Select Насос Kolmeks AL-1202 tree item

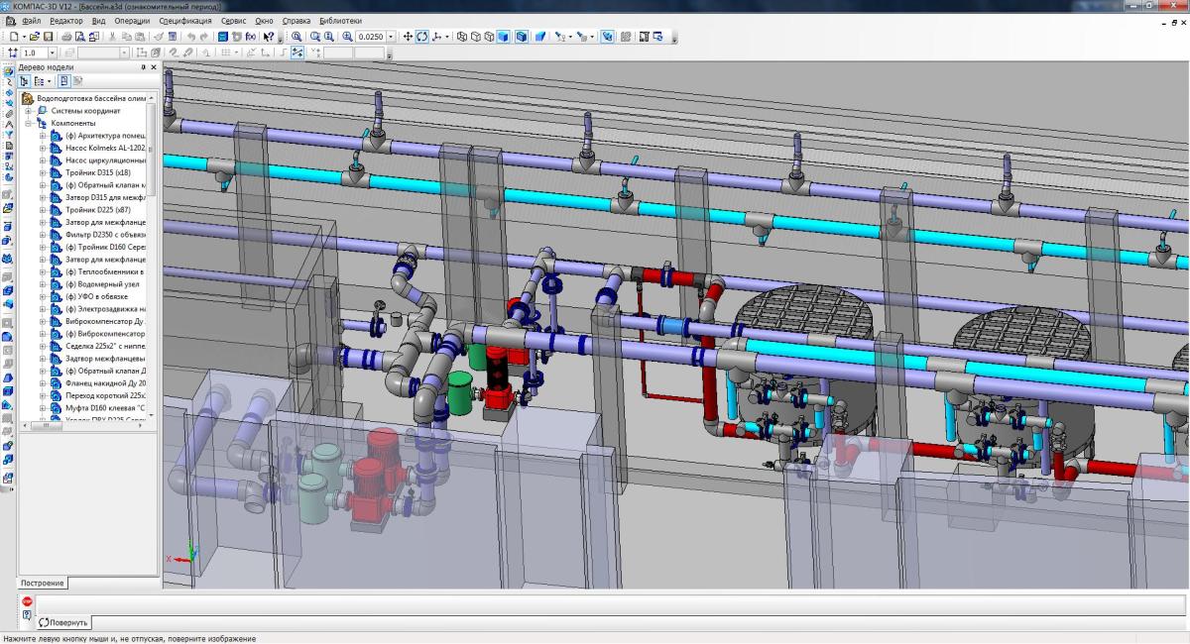point(105,148)
